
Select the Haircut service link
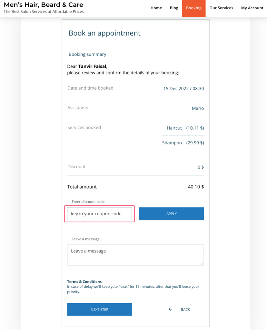[x=174, y=128]
